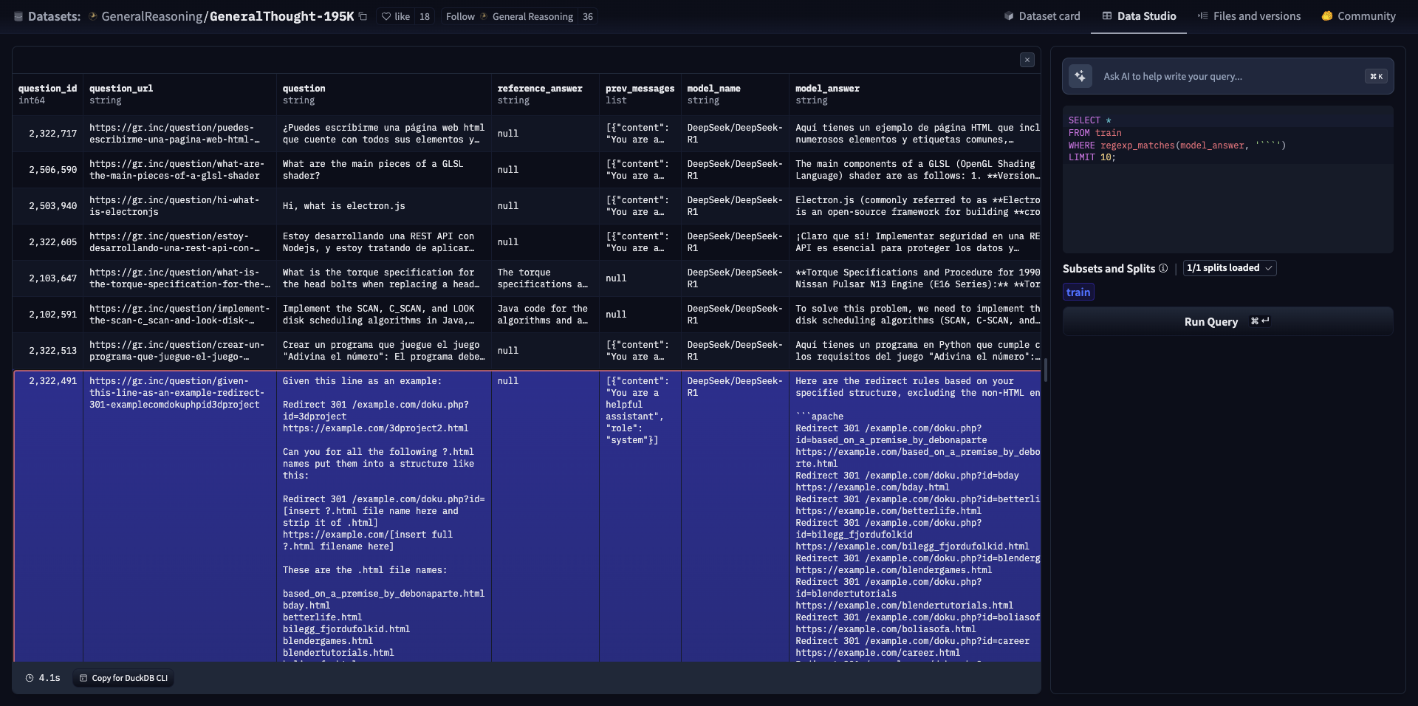Click the model_answer column header

[827, 89]
